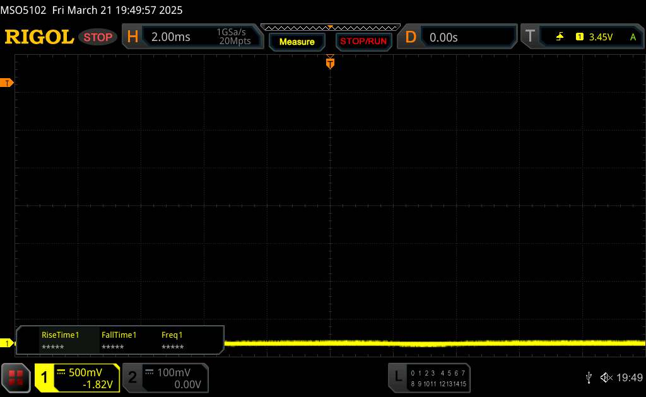Click the waveform memory position bar at top
This screenshot has width=646, height=397.
point(331,28)
